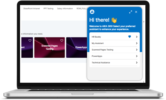166x100 pixels.
Task: Open SharePoint Intranet navigation tab
Action: [32, 9]
